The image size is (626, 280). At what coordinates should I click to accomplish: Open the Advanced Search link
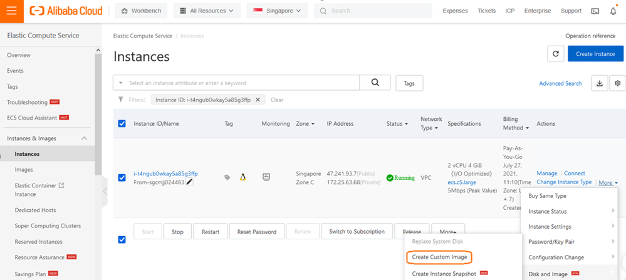(560, 83)
